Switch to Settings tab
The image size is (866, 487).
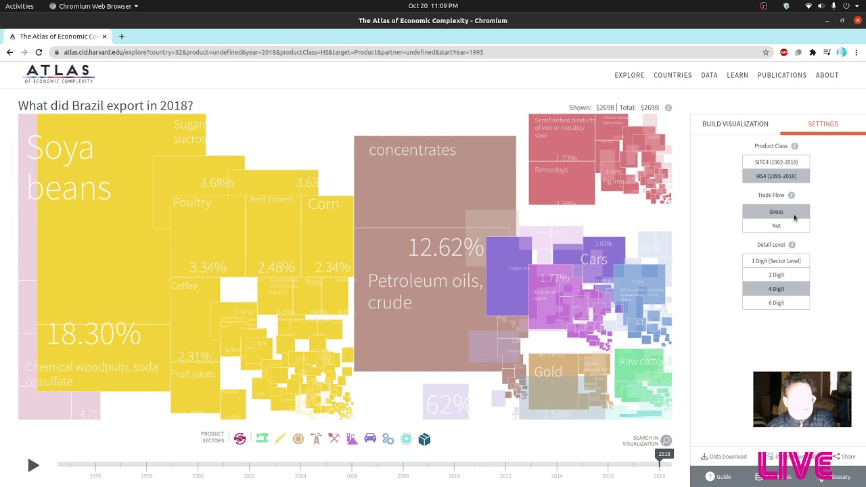click(823, 124)
